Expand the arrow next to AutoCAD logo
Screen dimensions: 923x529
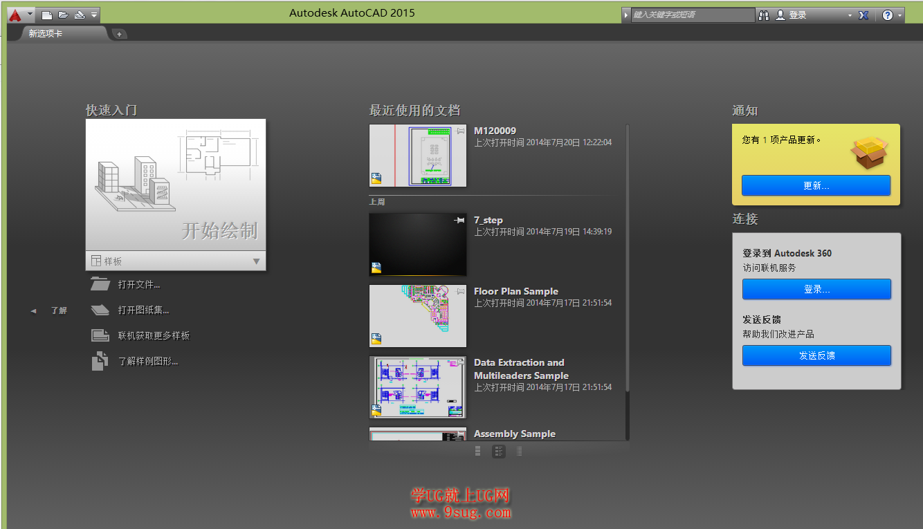30,15
